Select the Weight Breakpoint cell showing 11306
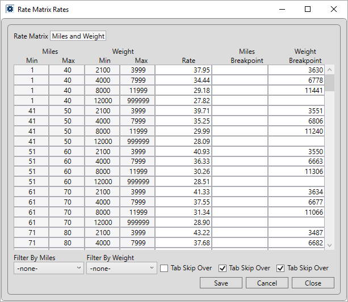This screenshot has height=302, width=348. pyautogui.click(x=296, y=172)
